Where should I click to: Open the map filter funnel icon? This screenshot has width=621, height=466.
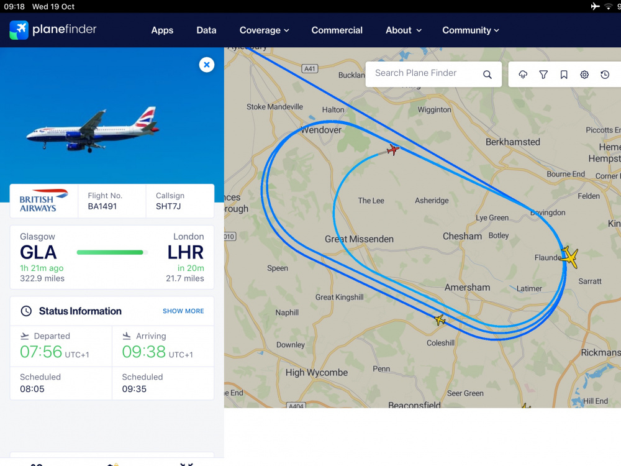[543, 75]
